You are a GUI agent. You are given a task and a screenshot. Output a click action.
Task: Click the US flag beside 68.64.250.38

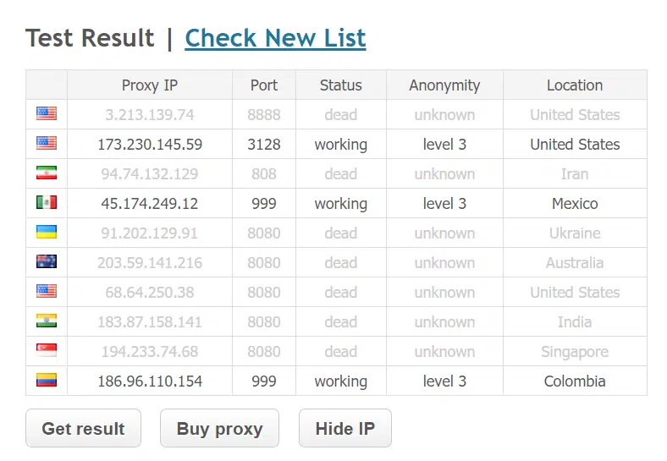click(x=47, y=291)
